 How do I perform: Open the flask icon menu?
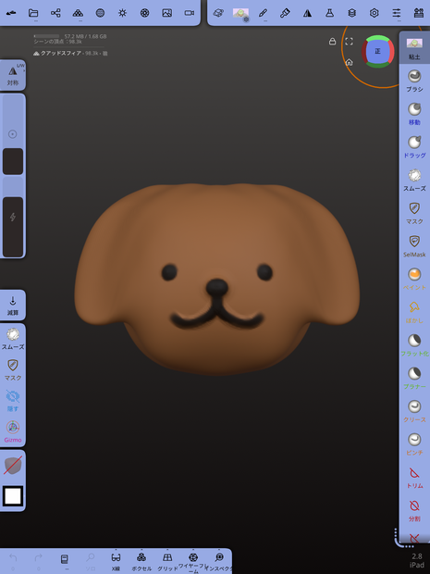(329, 13)
